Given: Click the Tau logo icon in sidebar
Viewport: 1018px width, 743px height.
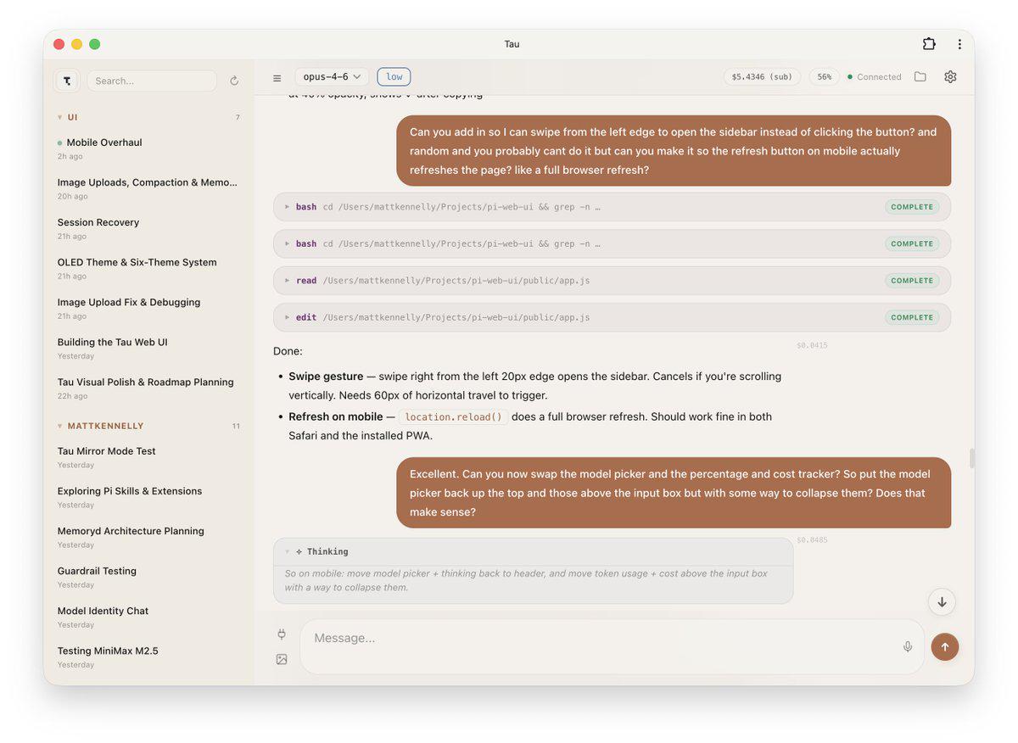Looking at the screenshot, I should click(67, 81).
